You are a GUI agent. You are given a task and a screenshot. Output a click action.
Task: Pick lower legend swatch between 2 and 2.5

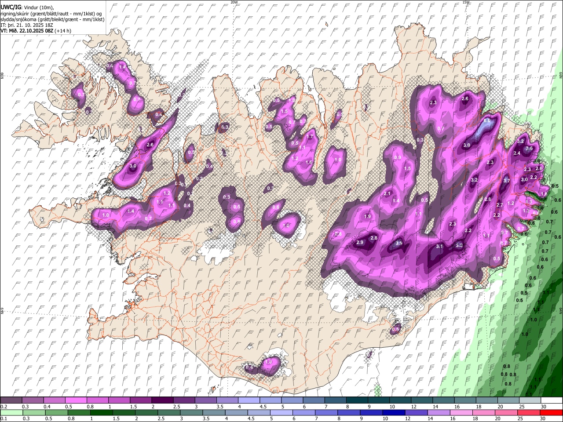click(x=146, y=412)
